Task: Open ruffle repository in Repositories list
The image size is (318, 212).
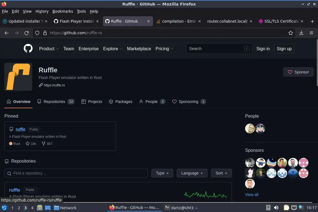Action: click(15, 190)
